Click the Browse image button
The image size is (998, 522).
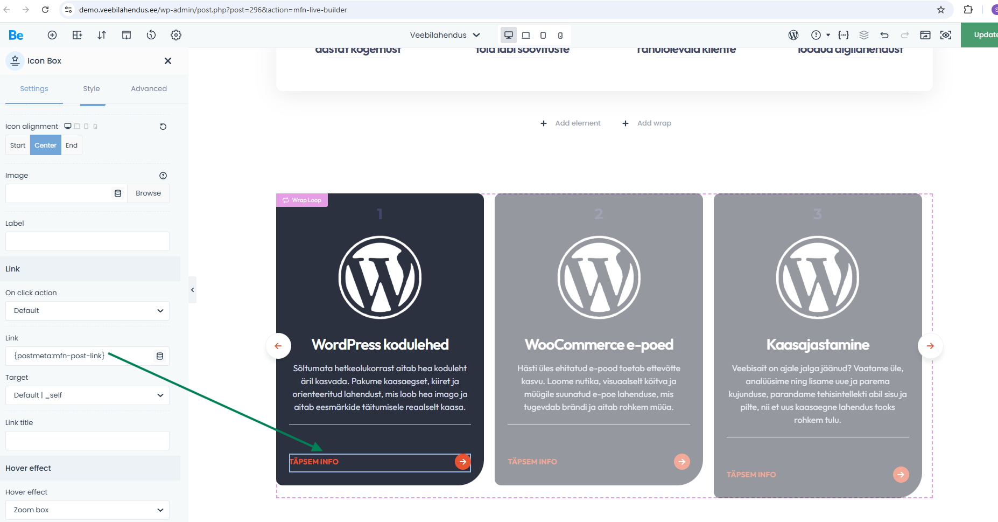pos(148,193)
